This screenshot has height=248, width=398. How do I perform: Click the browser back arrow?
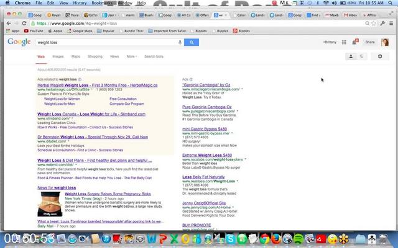(9, 24)
